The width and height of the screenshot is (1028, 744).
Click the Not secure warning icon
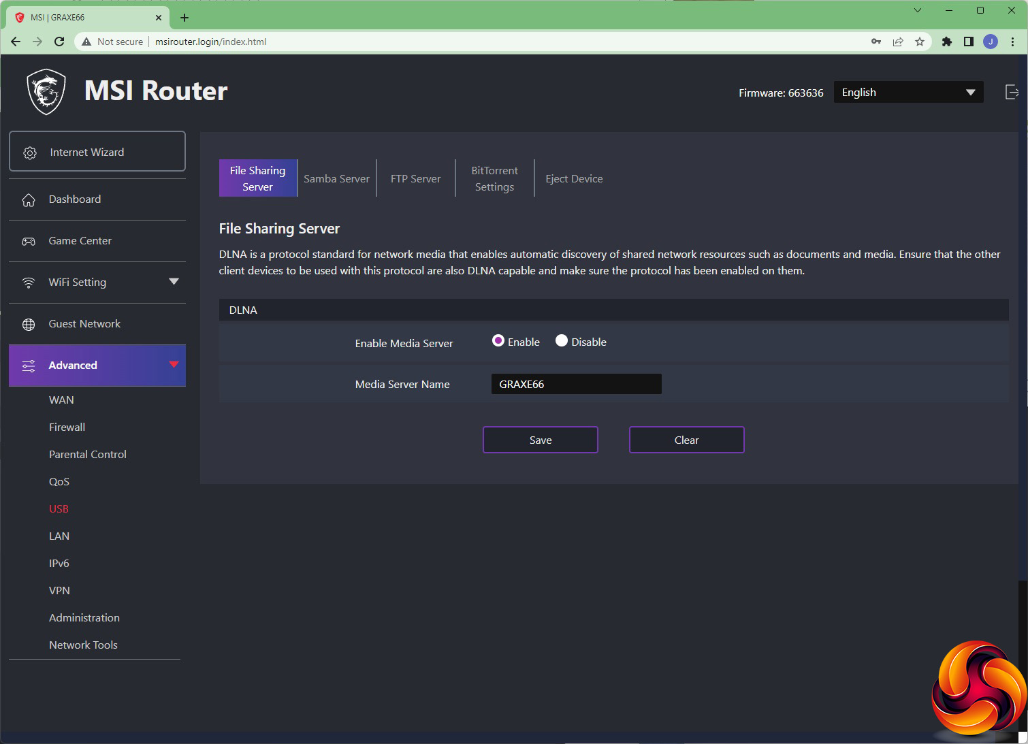pyautogui.click(x=86, y=42)
